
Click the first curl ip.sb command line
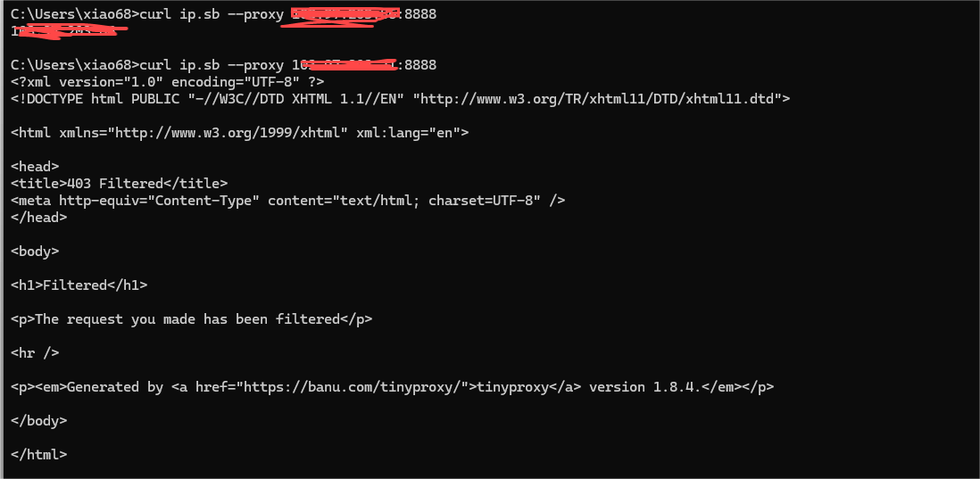point(223,15)
